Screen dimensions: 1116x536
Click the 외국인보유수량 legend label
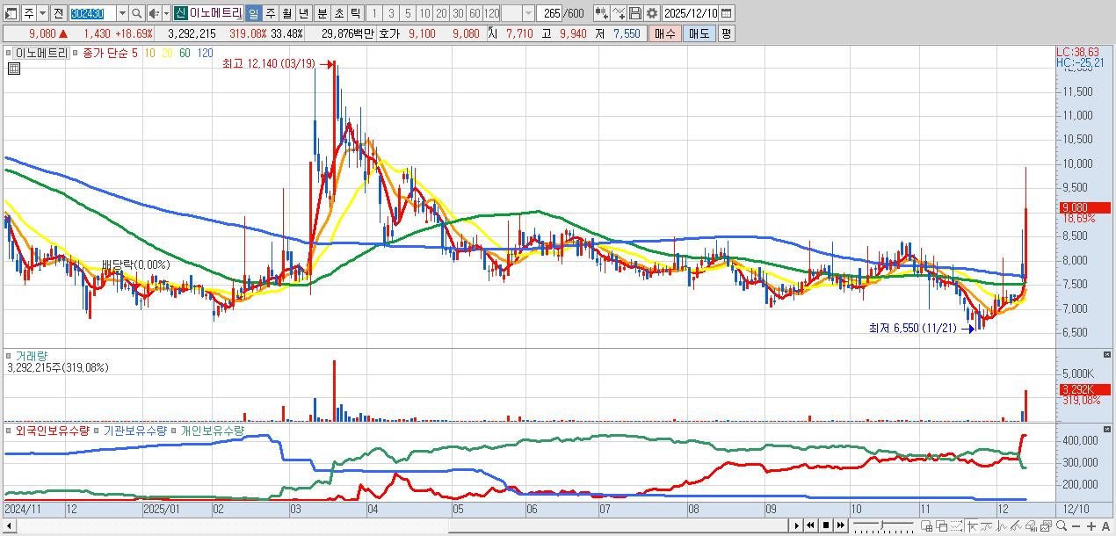52,431
